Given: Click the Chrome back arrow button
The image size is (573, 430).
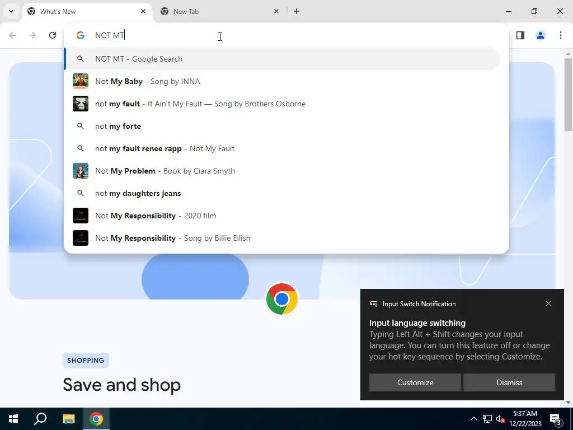Looking at the screenshot, I should point(12,35).
